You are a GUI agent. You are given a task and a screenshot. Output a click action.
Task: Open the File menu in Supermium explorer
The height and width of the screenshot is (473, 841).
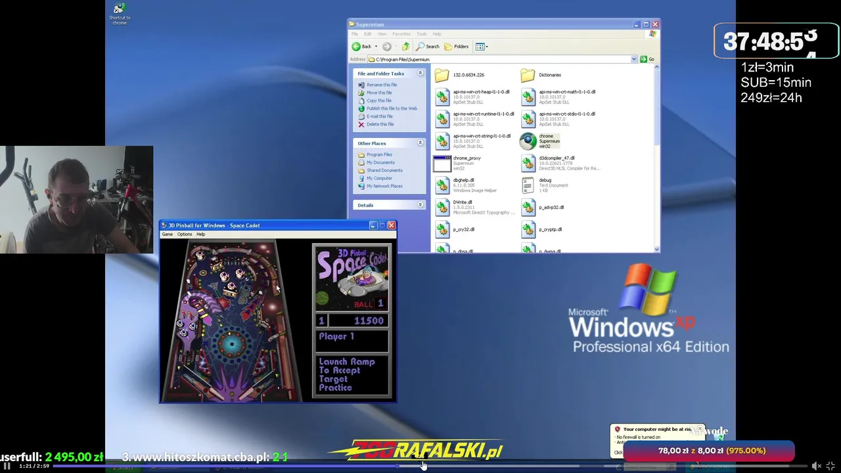click(x=355, y=34)
